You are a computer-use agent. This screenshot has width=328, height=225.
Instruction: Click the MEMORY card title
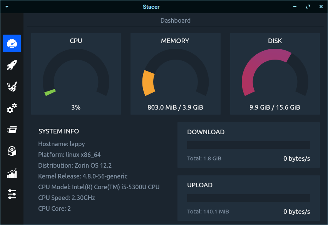coord(175,41)
